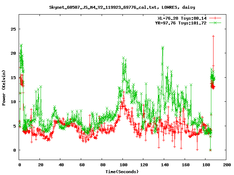Image resolution: width=234 pixels, height=175 pixels.
Task: Click the y-axis tick label 10
Action: [x=13, y=102]
